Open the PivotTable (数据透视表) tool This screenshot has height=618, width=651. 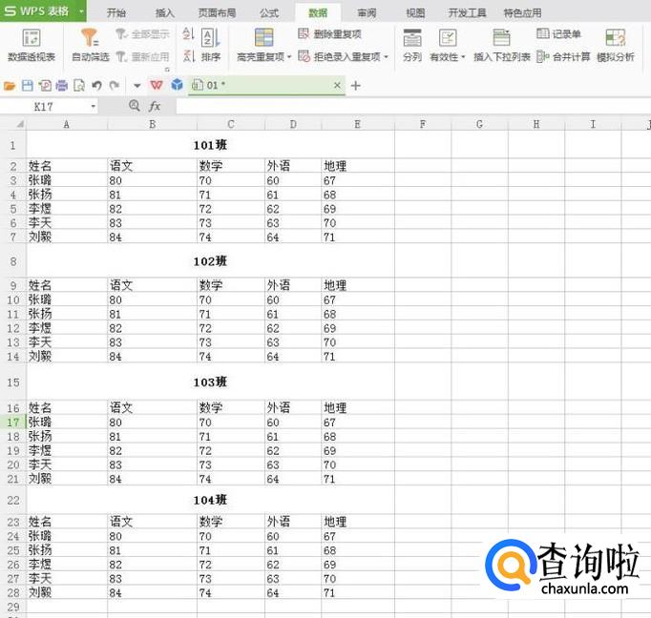pos(31,45)
